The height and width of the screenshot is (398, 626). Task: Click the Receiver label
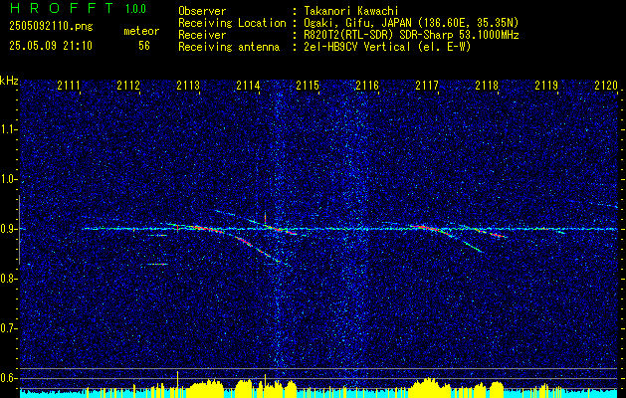pos(202,35)
